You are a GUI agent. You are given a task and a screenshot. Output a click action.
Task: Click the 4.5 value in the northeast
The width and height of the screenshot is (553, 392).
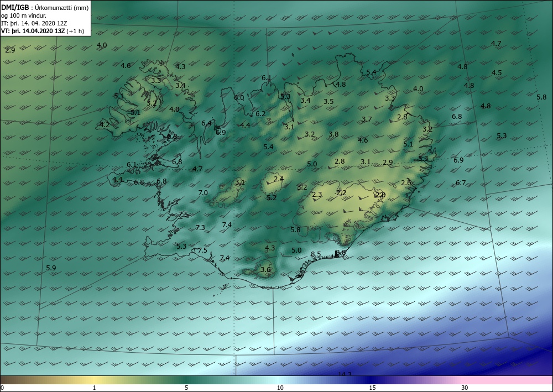tap(497, 73)
